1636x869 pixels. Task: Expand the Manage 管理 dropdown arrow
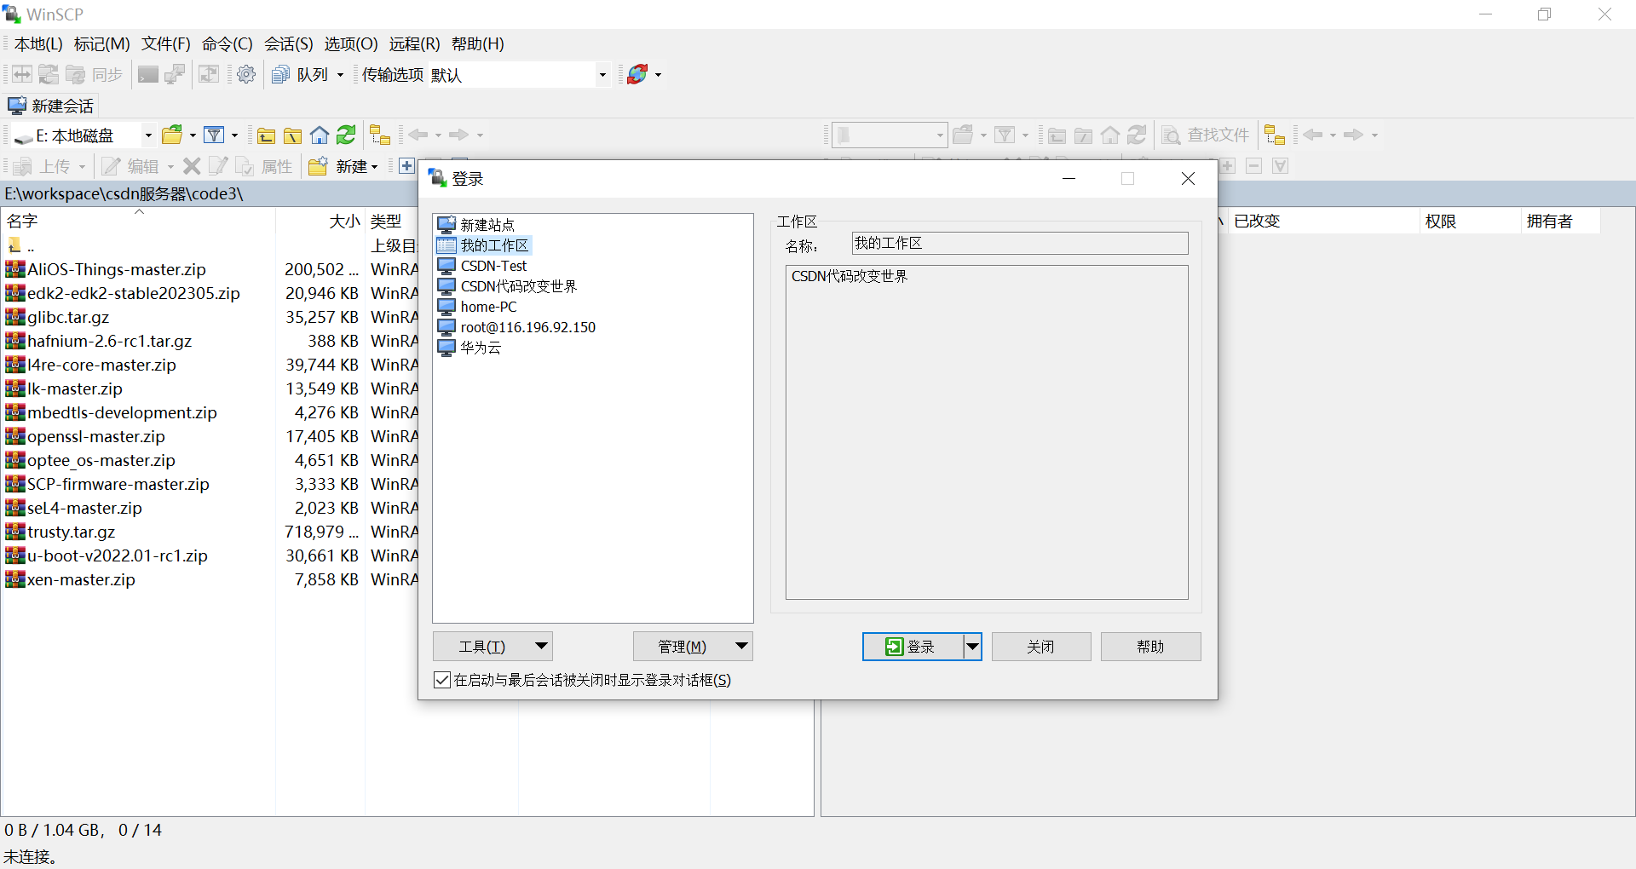[x=741, y=646]
